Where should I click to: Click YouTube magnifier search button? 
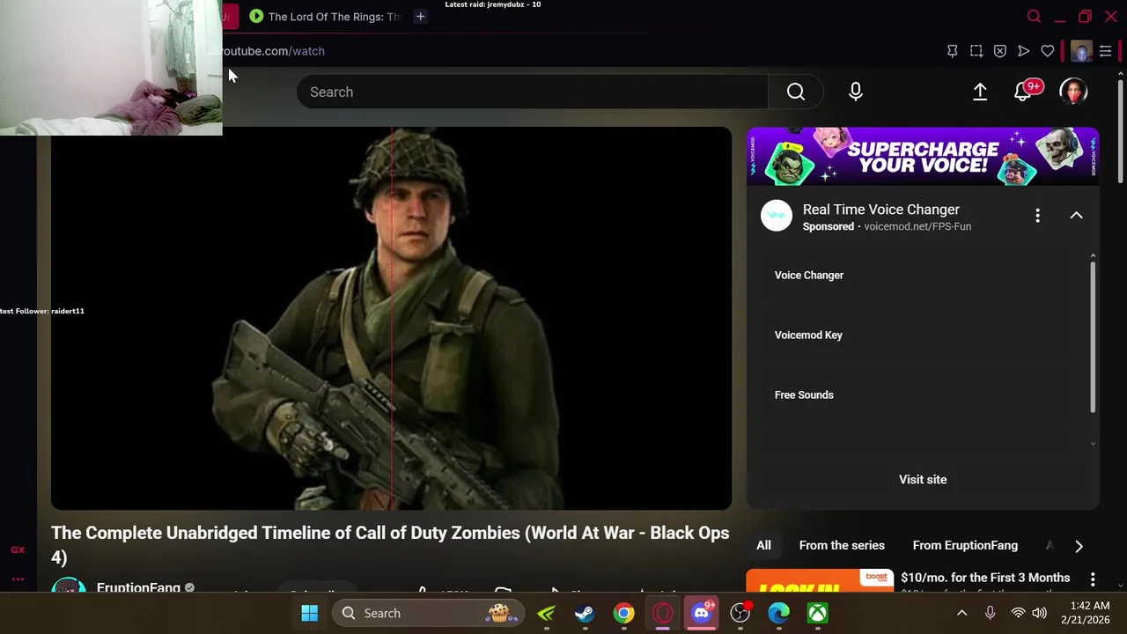(796, 92)
